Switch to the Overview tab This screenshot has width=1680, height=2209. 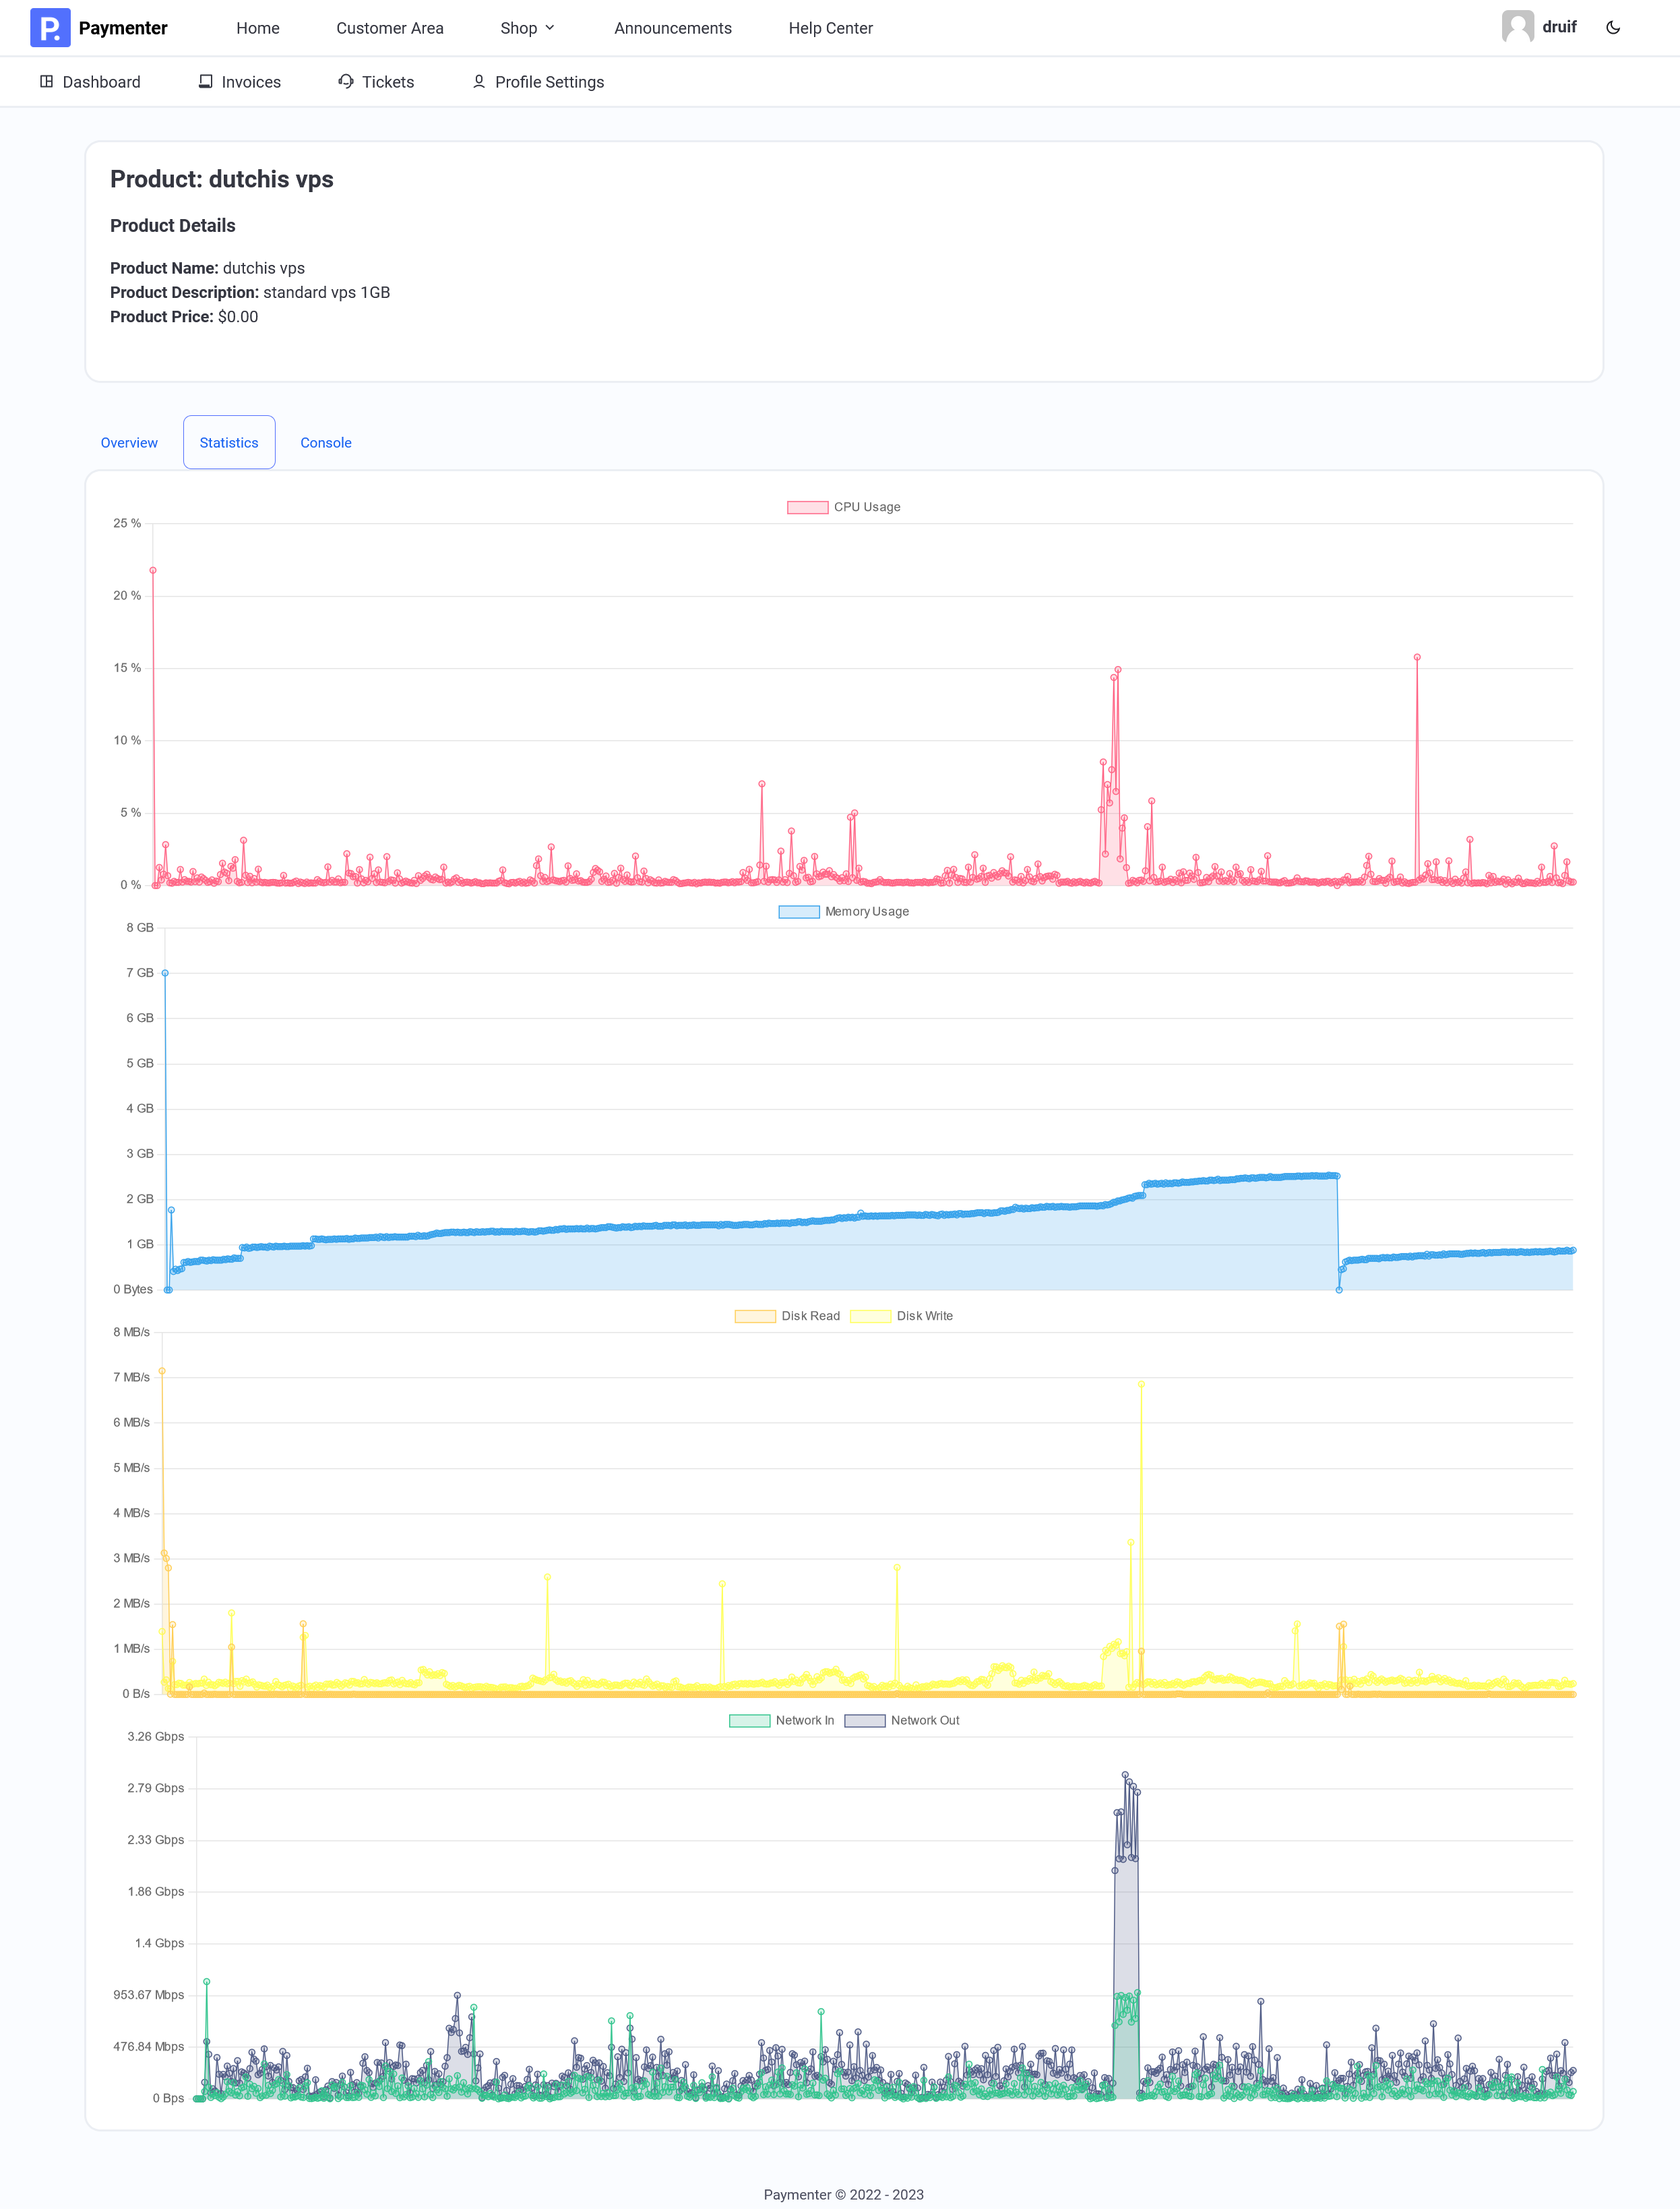(x=129, y=443)
